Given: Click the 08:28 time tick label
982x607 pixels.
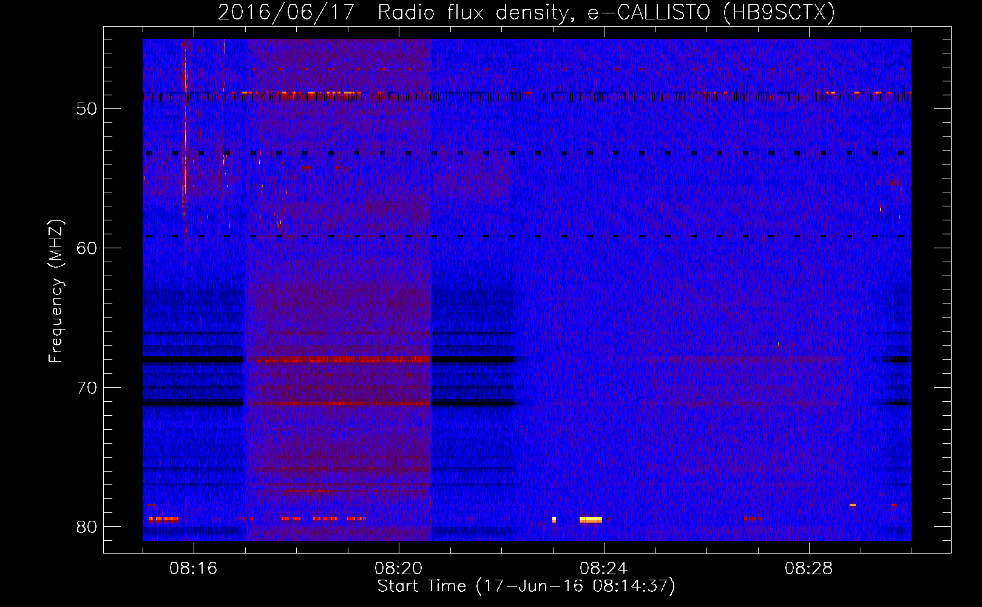Looking at the screenshot, I should 809,569.
